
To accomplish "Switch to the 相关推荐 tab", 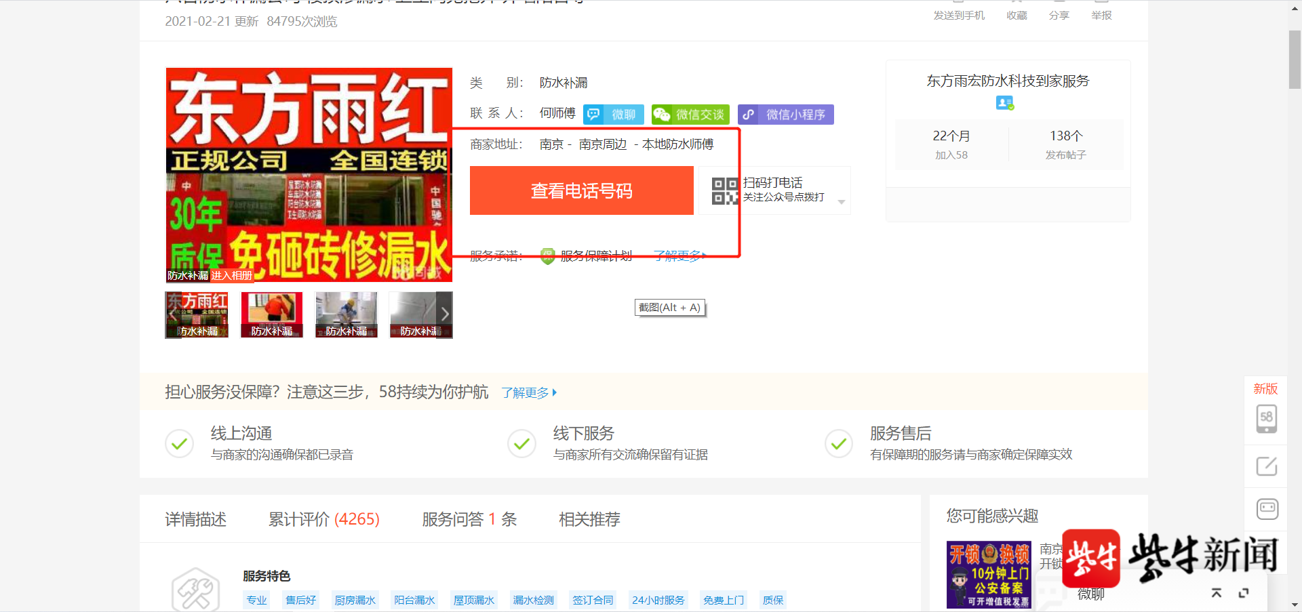I will click(x=589, y=519).
